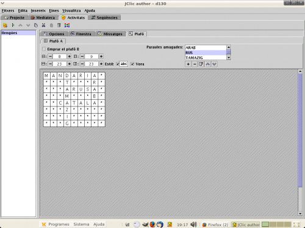305x228 pixels.
Task: Select the Activitats tab
Action: click(73, 18)
